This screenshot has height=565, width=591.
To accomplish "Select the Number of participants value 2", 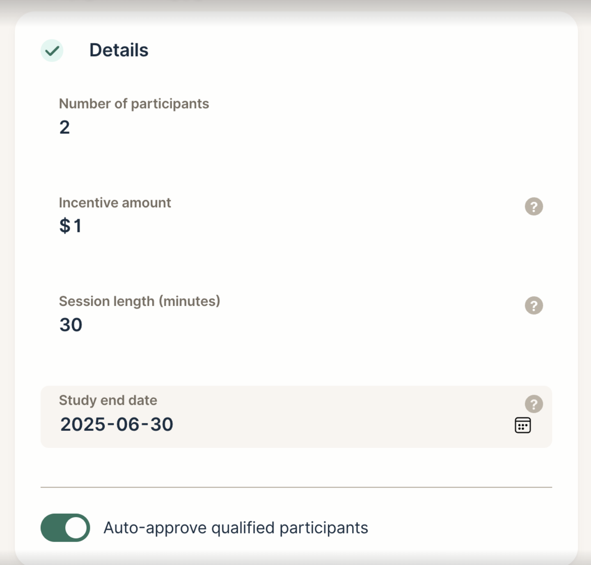I will point(64,127).
